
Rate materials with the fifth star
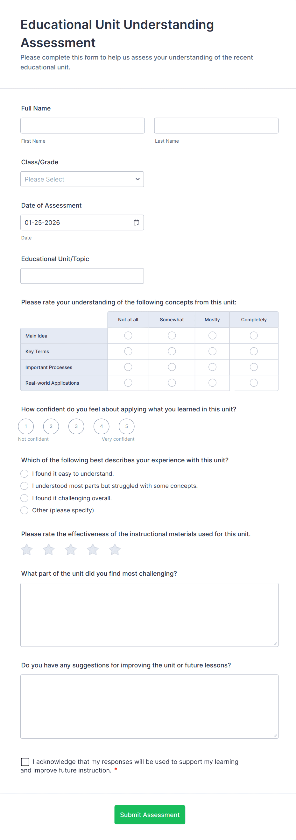click(115, 550)
